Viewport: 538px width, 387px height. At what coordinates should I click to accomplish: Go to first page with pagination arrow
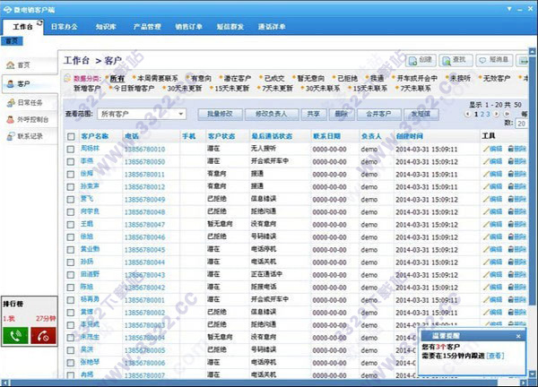click(467, 114)
